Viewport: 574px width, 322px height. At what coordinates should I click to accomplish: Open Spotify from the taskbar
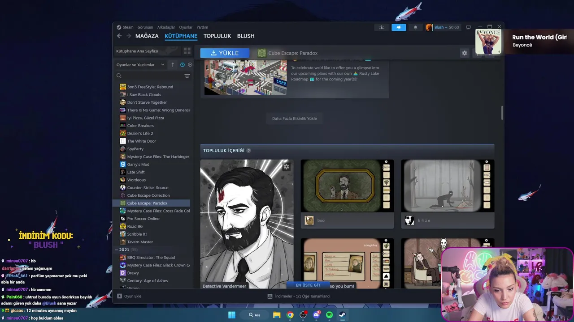[x=330, y=315]
